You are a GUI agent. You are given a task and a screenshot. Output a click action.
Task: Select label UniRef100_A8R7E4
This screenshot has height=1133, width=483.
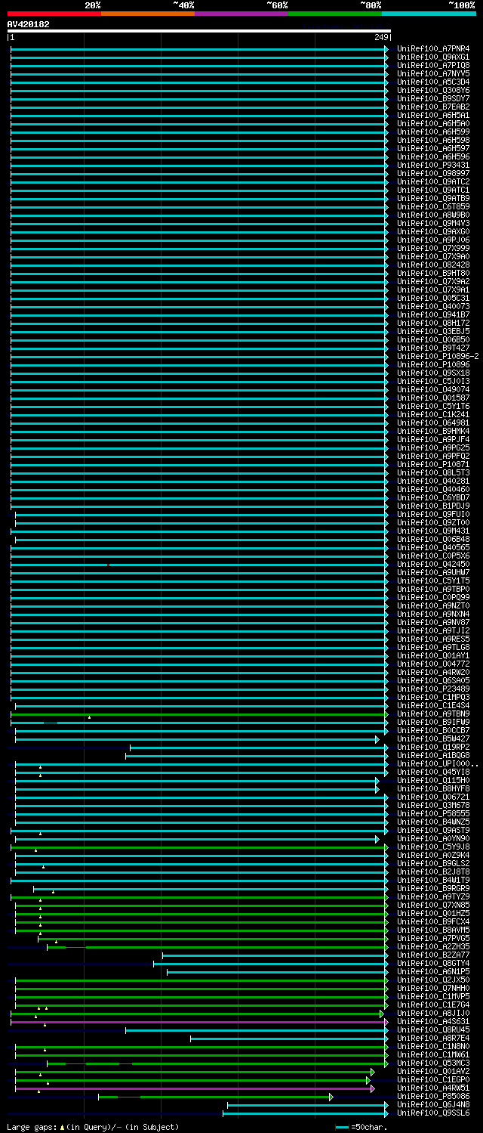tap(433, 1038)
